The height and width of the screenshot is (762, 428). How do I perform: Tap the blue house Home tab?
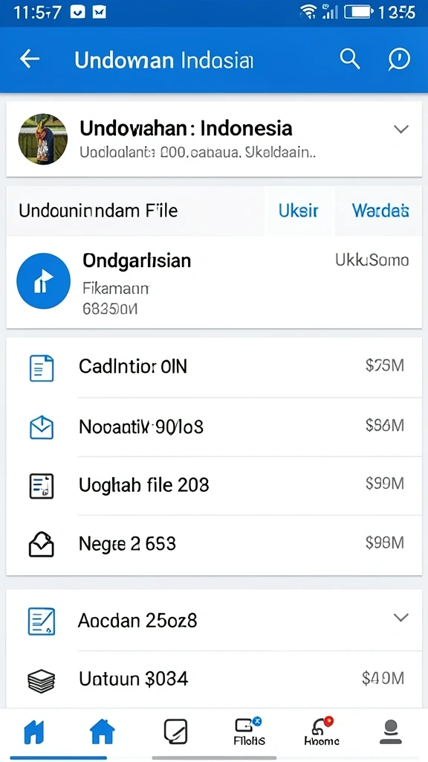(x=103, y=732)
